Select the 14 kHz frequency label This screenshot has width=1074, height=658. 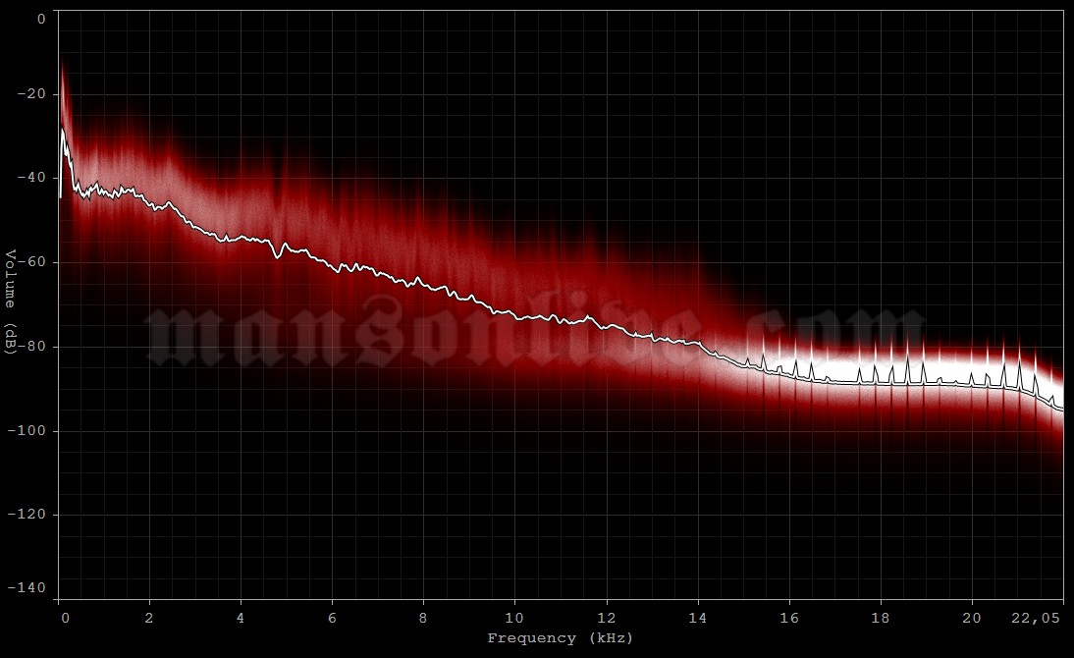tap(696, 617)
